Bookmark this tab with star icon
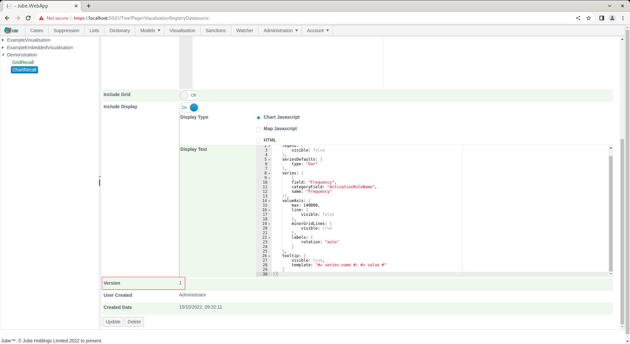The image size is (630, 344). (x=589, y=18)
